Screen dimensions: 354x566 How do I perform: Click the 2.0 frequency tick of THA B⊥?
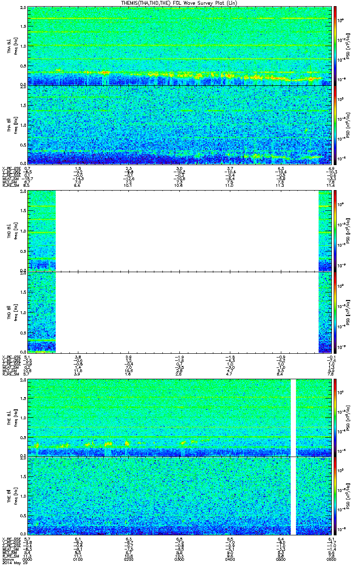tap(23, 8)
